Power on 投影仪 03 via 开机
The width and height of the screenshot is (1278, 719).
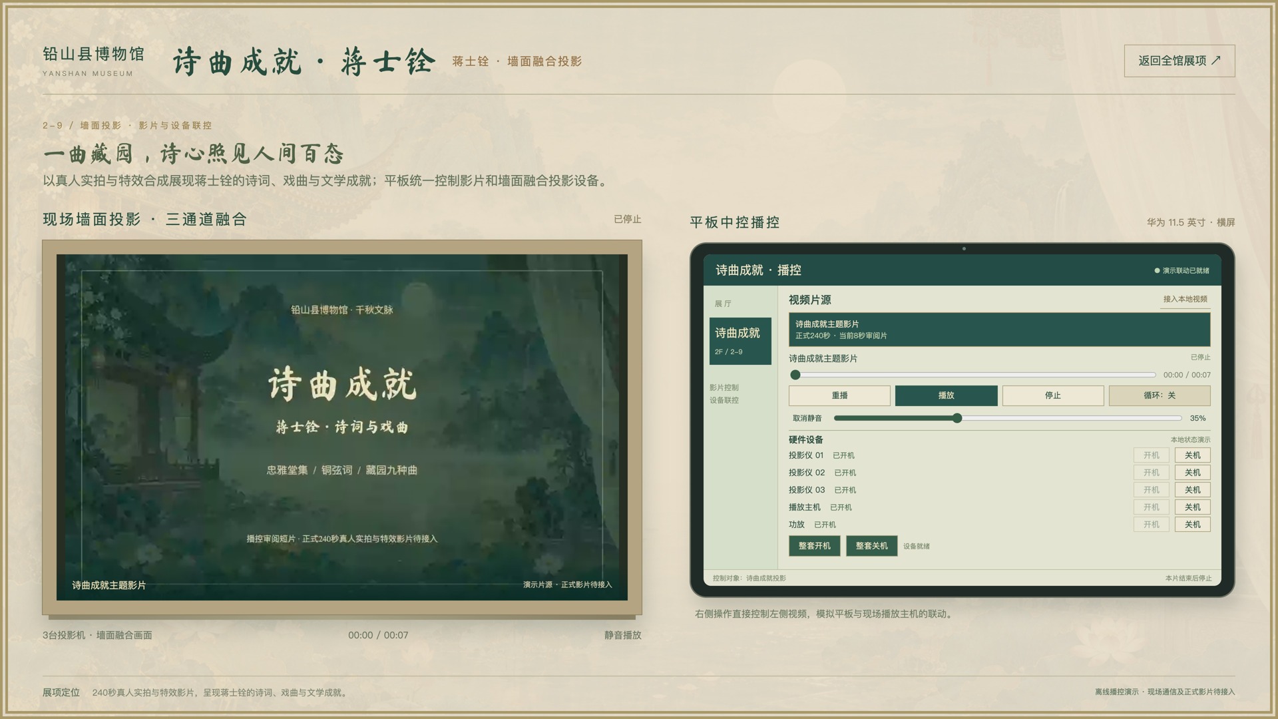(x=1152, y=490)
